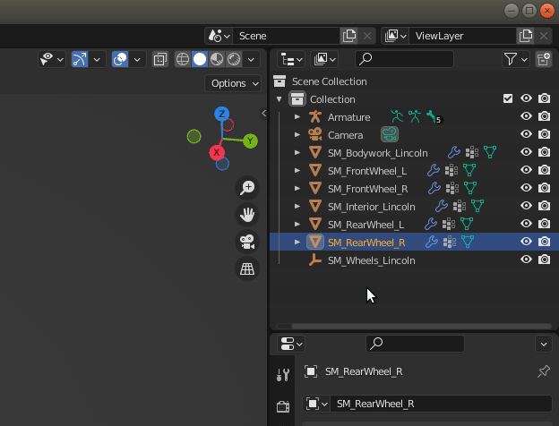The width and height of the screenshot is (559, 426).
Task: Select SM_FrontWheel_L in the outliner
Action: (x=366, y=171)
